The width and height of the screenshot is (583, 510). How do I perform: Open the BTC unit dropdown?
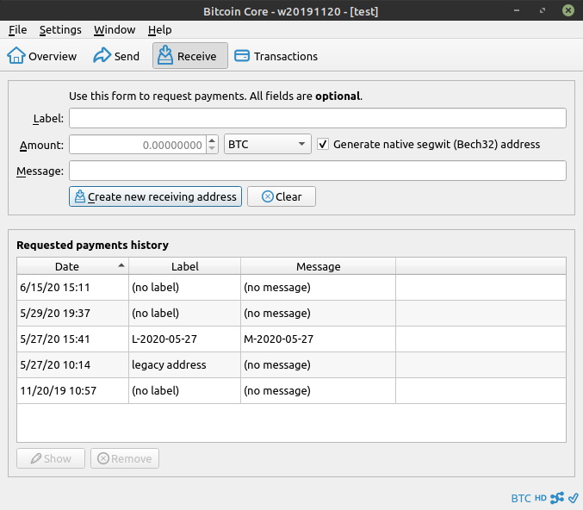click(267, 144)
